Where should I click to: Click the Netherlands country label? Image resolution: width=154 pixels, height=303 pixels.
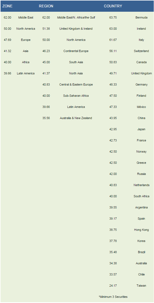click(x=141, y=185)
